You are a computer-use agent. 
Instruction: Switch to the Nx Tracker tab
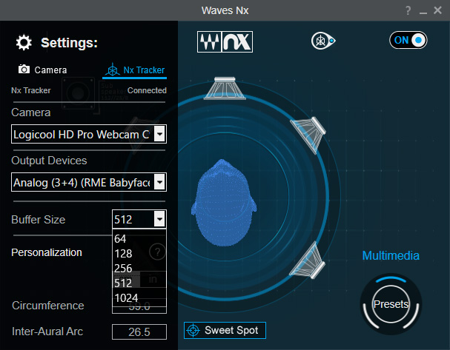click(x=134, y=70)
